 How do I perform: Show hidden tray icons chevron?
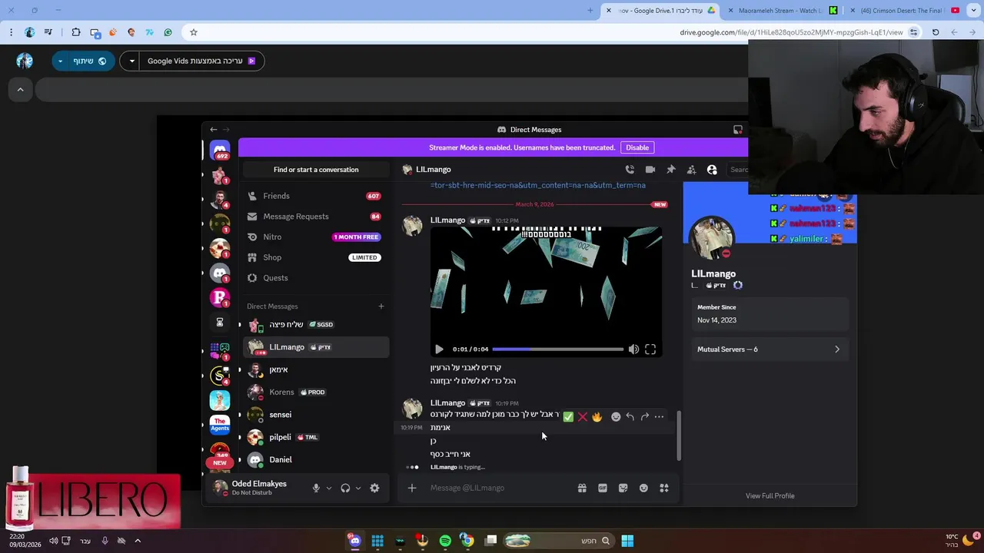[x=138, y=541]
